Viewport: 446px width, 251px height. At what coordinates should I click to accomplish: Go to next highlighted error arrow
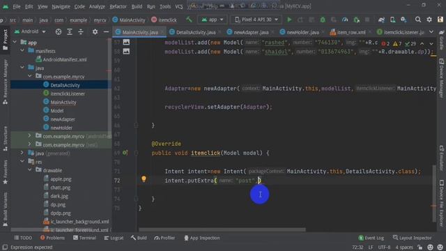point(431,43)
